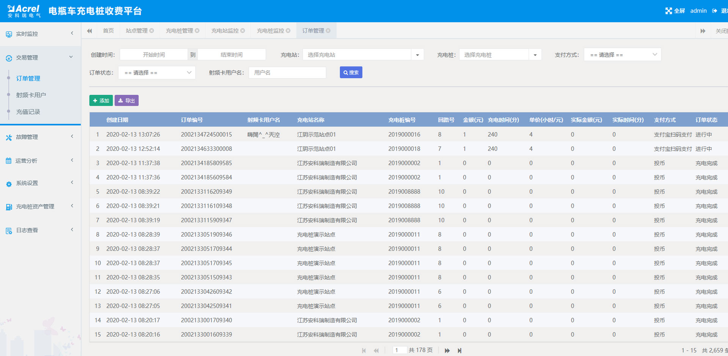The width and height of the screenshot is (728, 356).
Task: Close the 充电桩监控 tab
Action: (x=288, y=31)
